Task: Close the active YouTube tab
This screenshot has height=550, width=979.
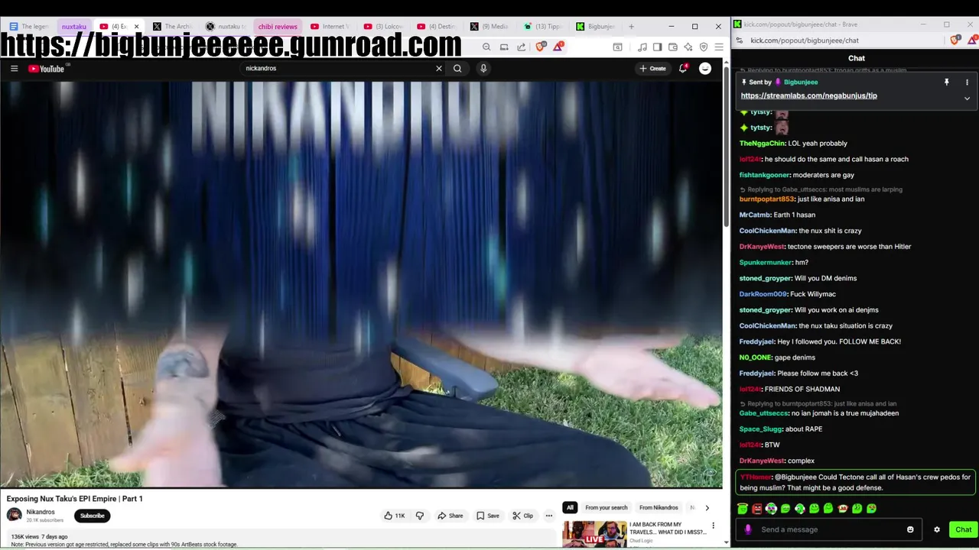Action: click(136, 27)
